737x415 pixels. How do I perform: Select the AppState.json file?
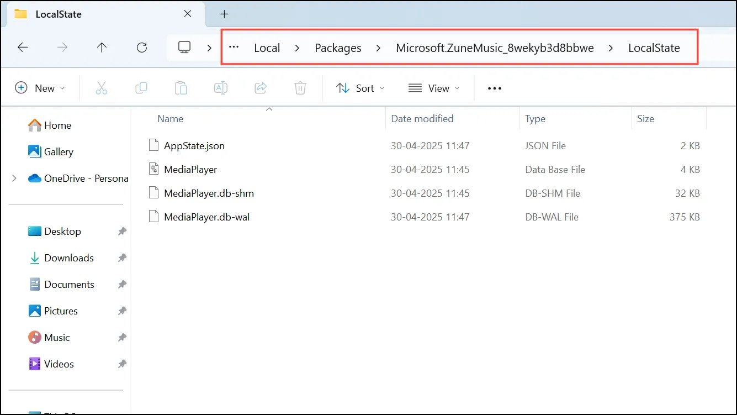coord(194,146)
